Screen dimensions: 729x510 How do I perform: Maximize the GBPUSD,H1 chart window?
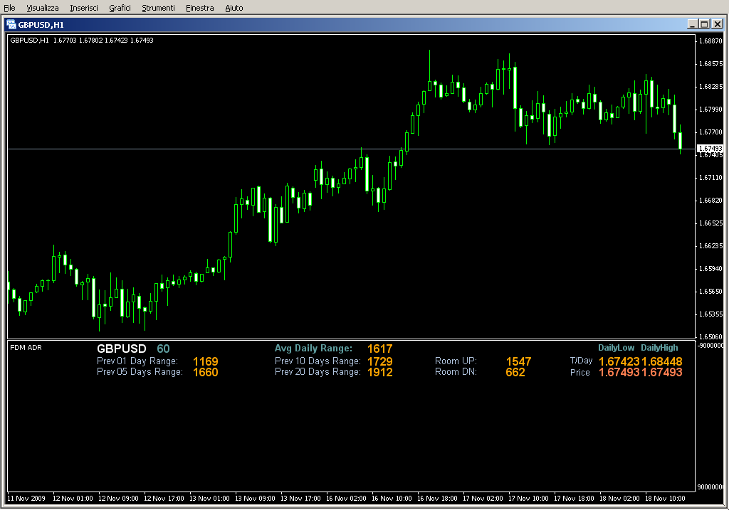click(704, 24)
